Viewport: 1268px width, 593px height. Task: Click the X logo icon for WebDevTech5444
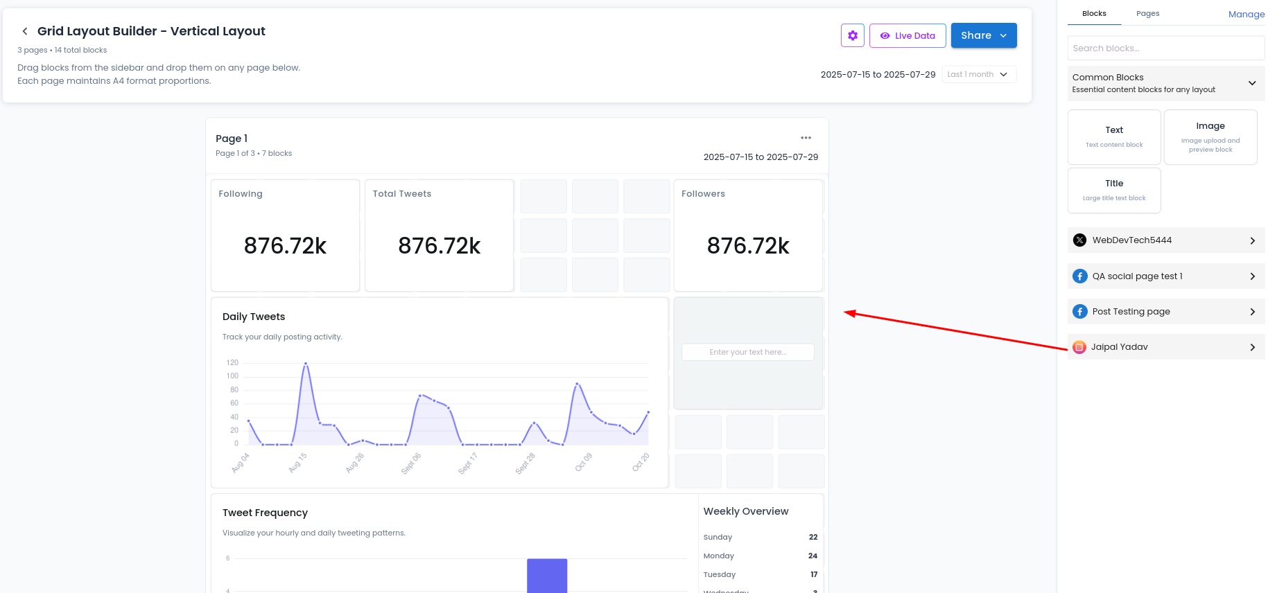[1079, 240]
